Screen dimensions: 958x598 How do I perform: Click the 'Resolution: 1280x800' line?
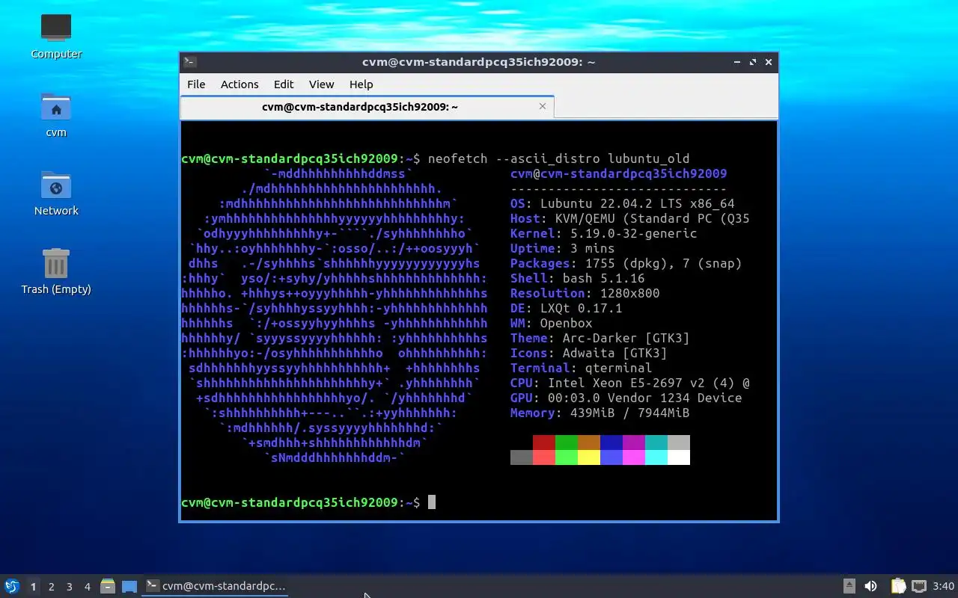[585, 293]
